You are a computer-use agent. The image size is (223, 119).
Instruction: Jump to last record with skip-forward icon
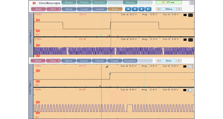[x=148, y=9]
